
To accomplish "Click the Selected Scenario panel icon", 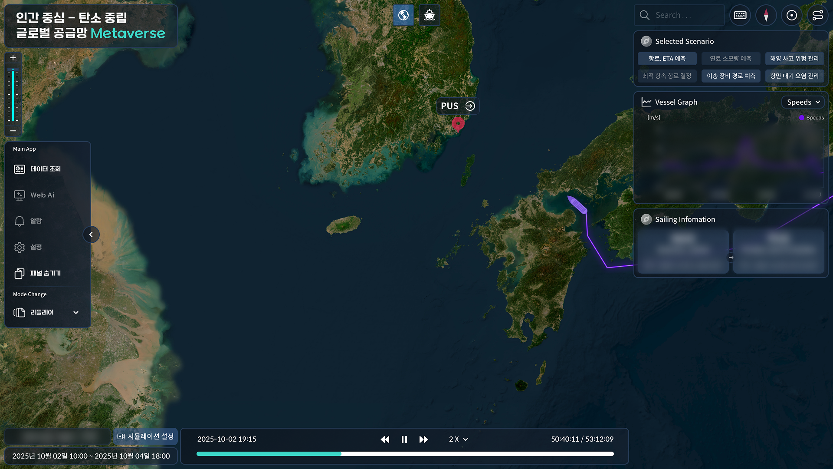I will click(646, 41).
